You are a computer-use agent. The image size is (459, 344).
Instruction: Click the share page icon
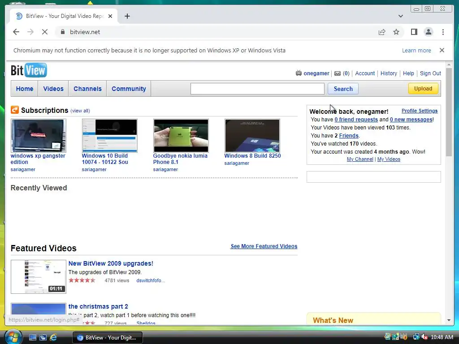tap(382, 32)
